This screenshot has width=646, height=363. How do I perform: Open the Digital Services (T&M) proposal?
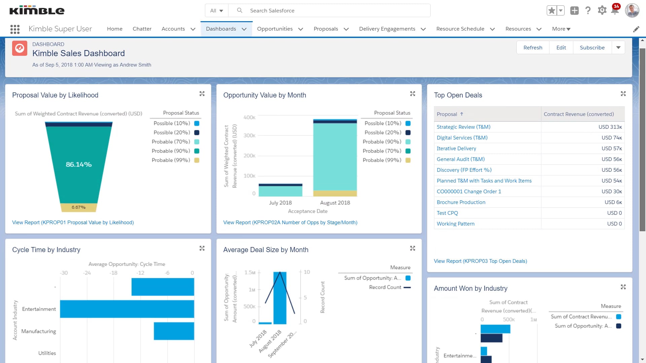(x=462, y=138)
